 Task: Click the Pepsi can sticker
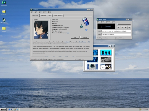(x=86, y=21)
